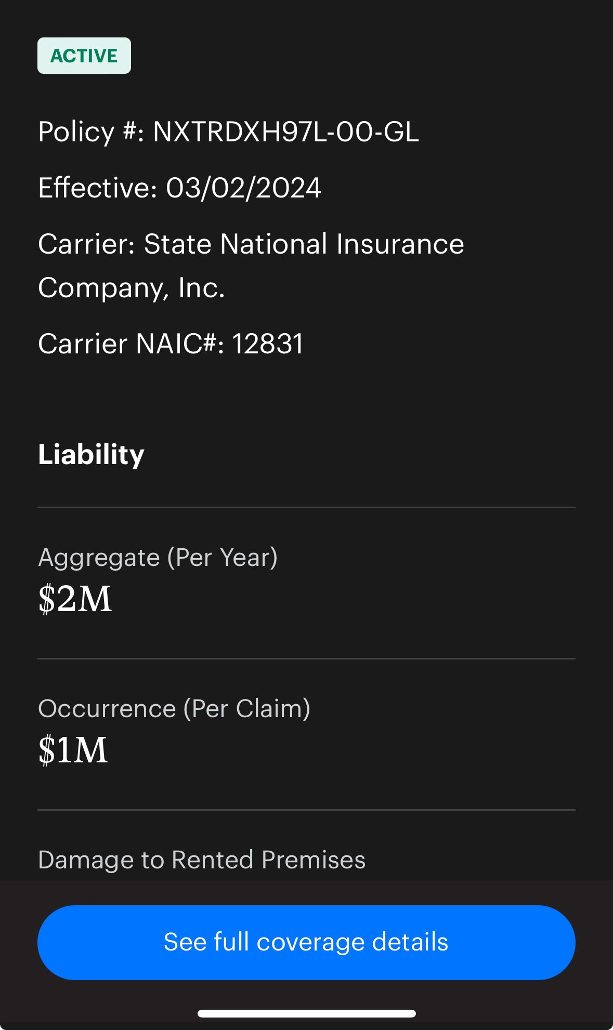The height and width of the screenshot is (1030, 613).
Task: Click the divider line below the $1M amount
Action: [x=306, y=810]
